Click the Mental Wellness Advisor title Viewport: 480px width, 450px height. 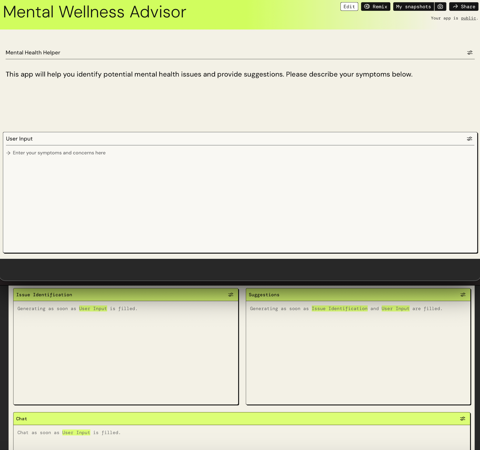pyautogui.click(x=95, y=12)
